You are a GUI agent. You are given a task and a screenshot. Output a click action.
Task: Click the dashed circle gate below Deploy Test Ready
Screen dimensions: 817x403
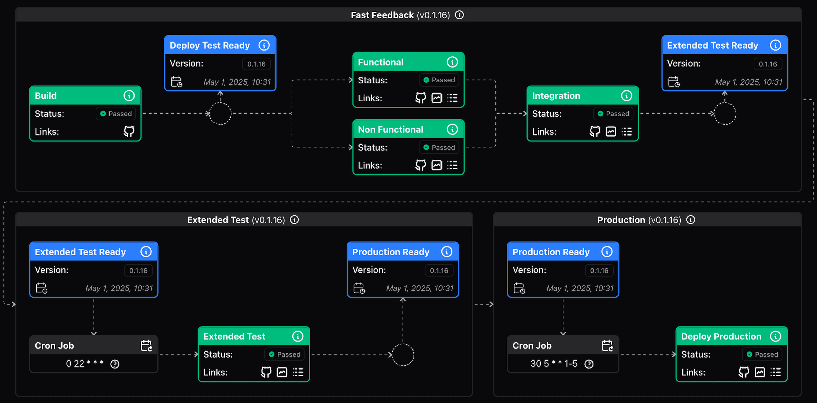(220, 113)
